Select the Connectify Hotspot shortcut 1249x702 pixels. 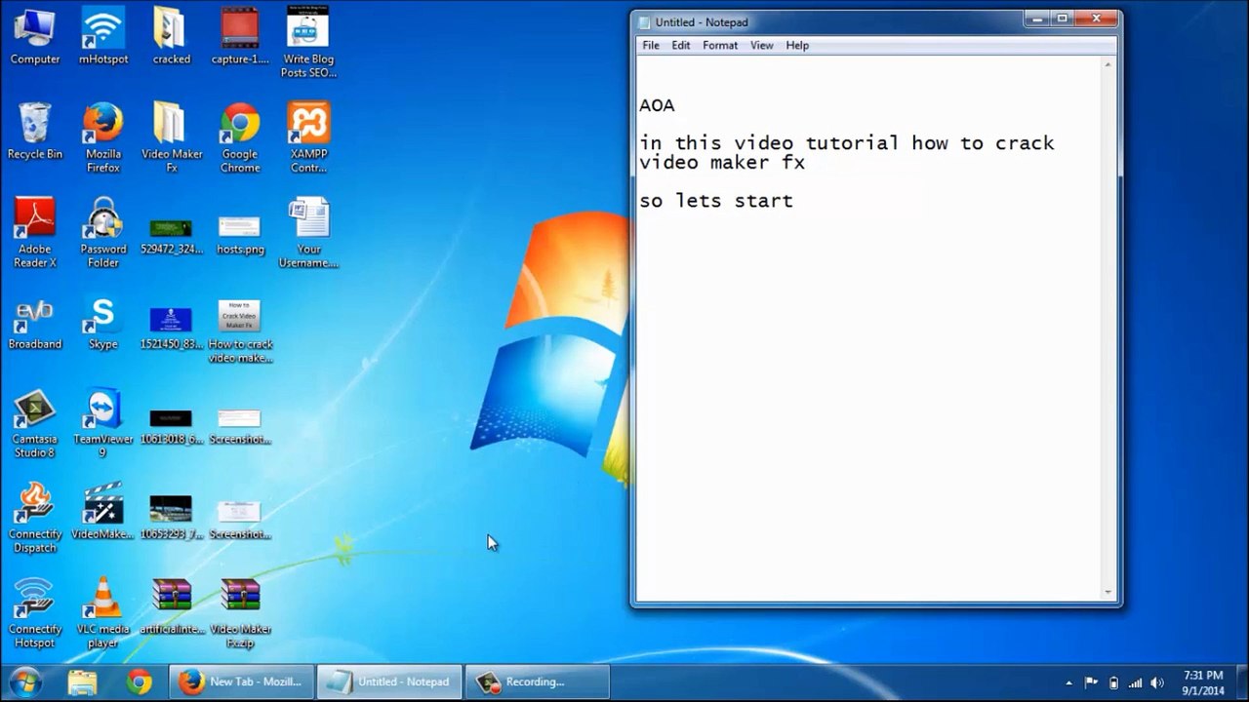[x=35, y=613]
